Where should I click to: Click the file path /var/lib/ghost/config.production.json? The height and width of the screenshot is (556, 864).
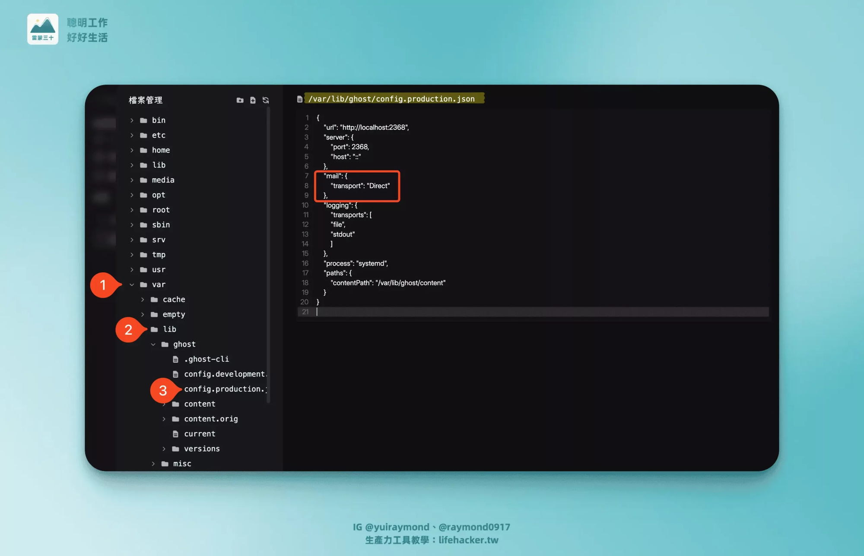click(x=391, y=99)
